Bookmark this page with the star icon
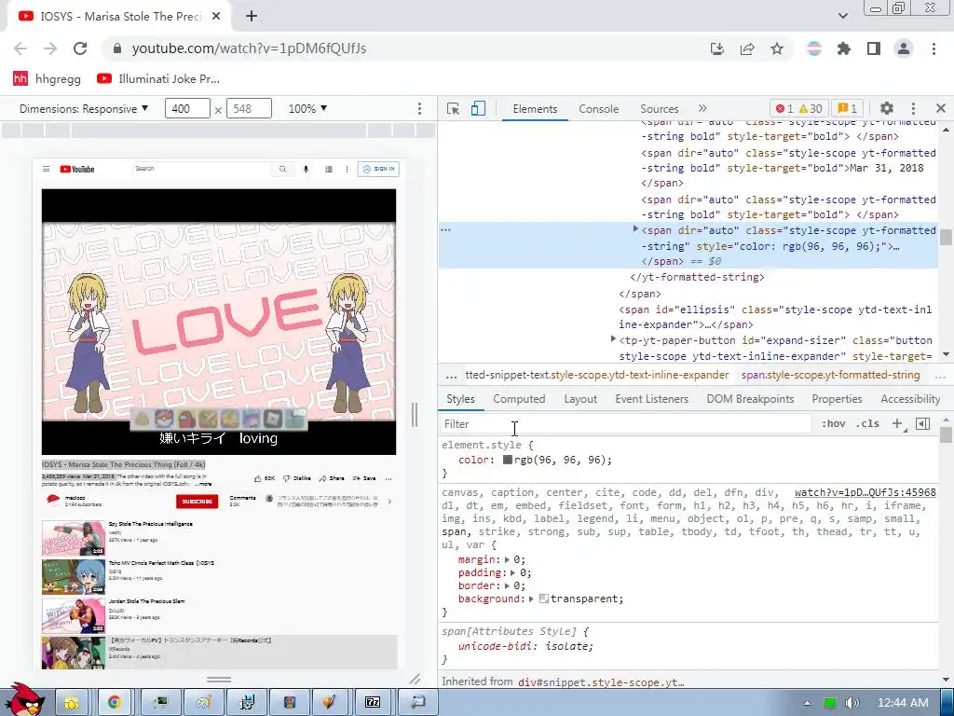The width and height of the screenshot is (954, 716). [x=777, y=48]
